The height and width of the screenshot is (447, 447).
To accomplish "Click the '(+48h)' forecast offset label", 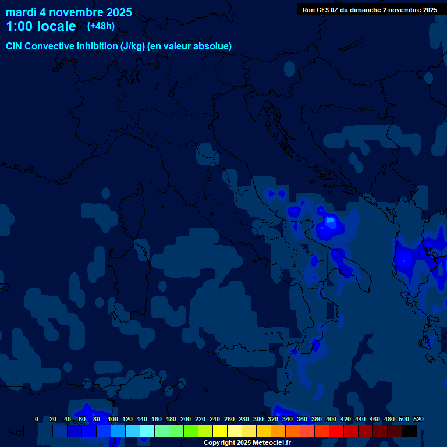I will (x=101, y=26).
